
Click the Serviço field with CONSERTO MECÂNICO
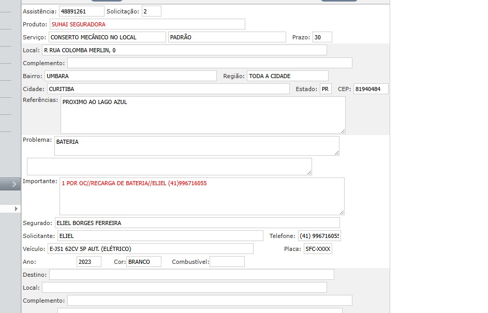pyautogui.click(x=107, y=37)
